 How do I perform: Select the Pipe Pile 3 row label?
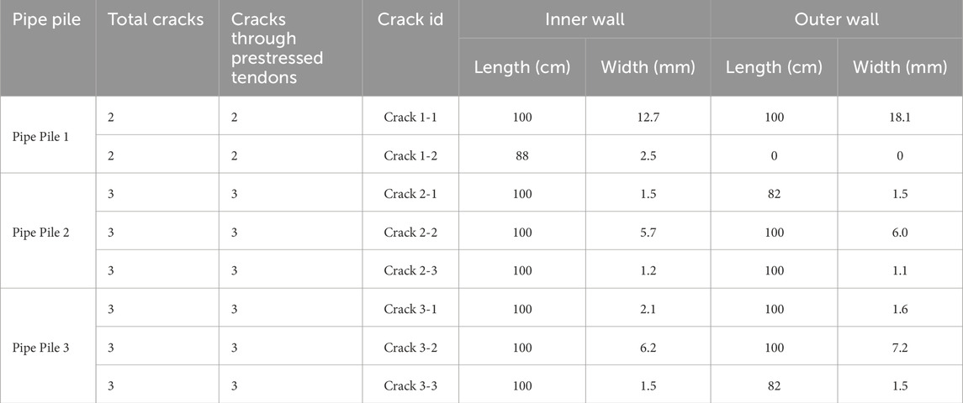(x=47, y=348)
